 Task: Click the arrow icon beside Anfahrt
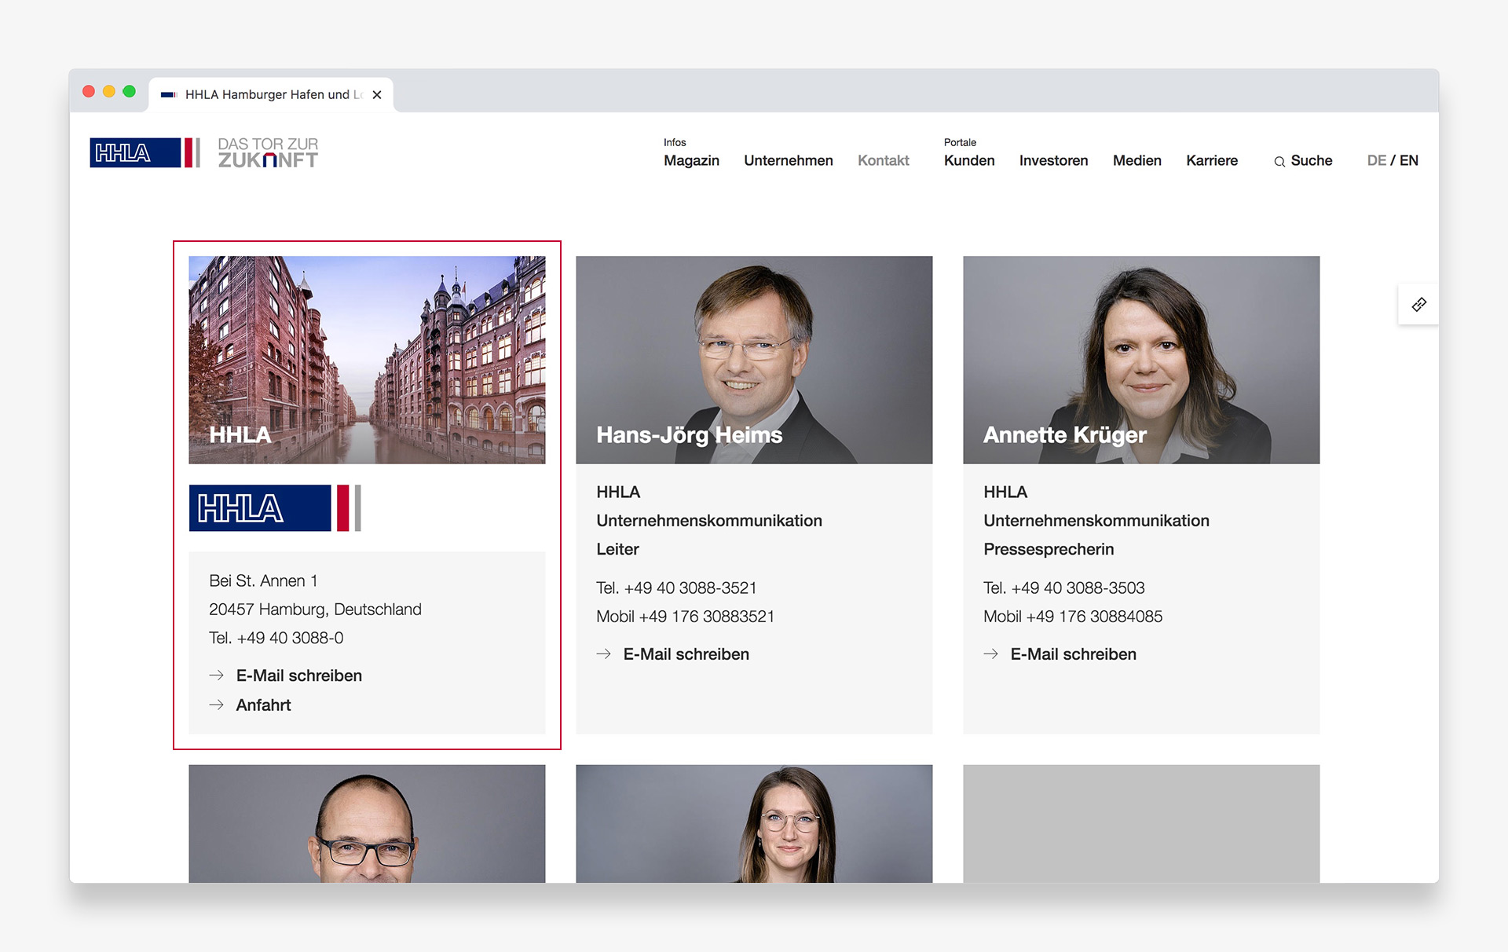[x=217, y=705]
